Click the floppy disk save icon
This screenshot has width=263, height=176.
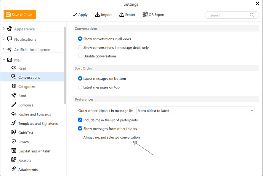tap(8, 14)
